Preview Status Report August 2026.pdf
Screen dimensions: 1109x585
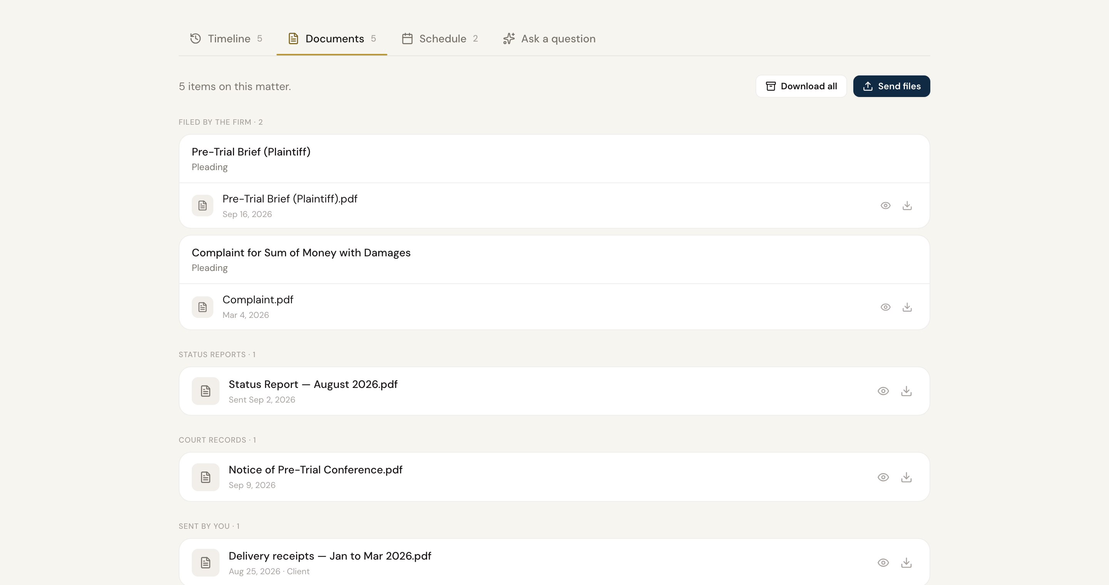coord(883,391)
